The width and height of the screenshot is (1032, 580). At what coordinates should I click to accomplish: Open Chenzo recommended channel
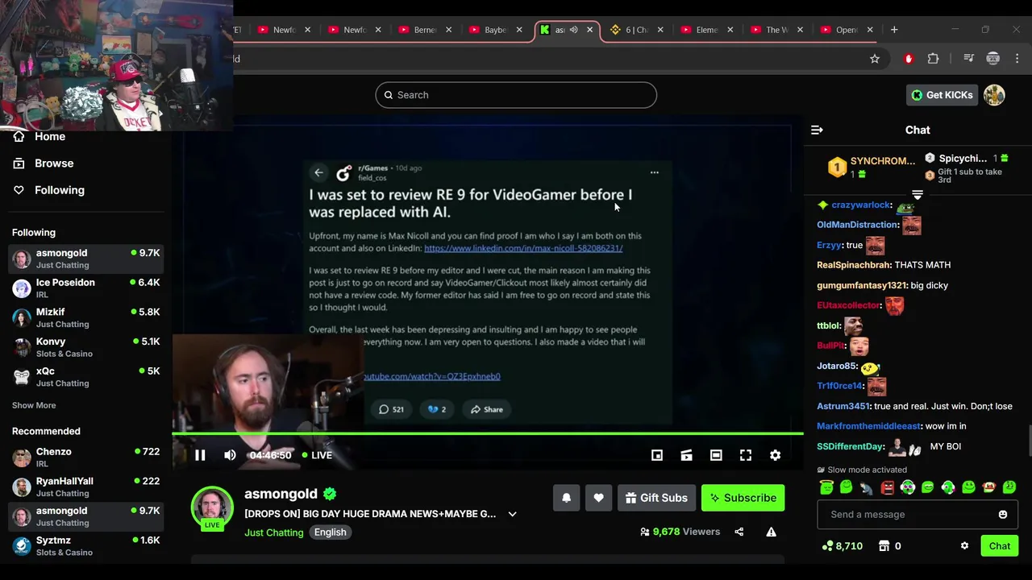[x=85, y=458]
